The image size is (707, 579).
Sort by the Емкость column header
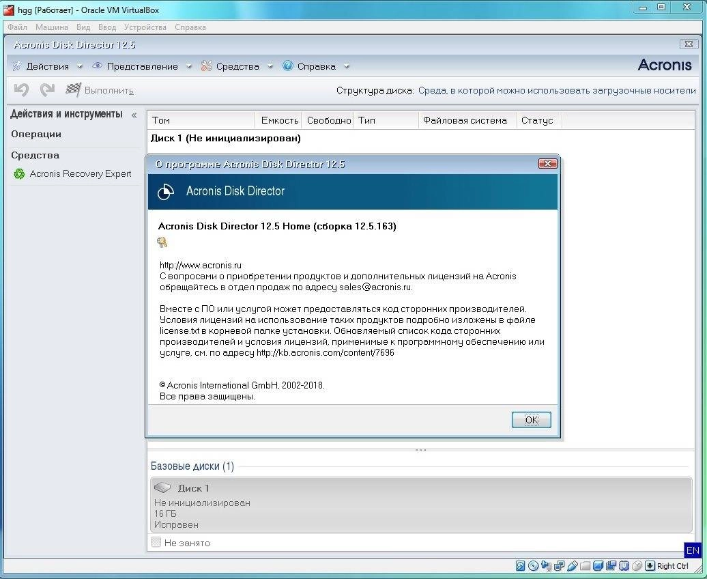278,120
